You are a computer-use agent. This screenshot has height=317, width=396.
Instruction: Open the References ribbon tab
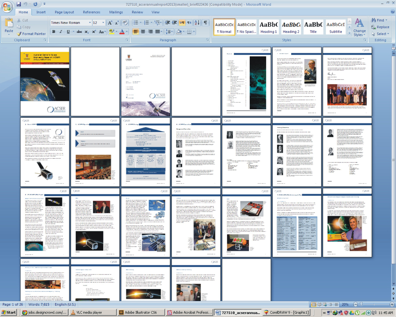[91, 12]
